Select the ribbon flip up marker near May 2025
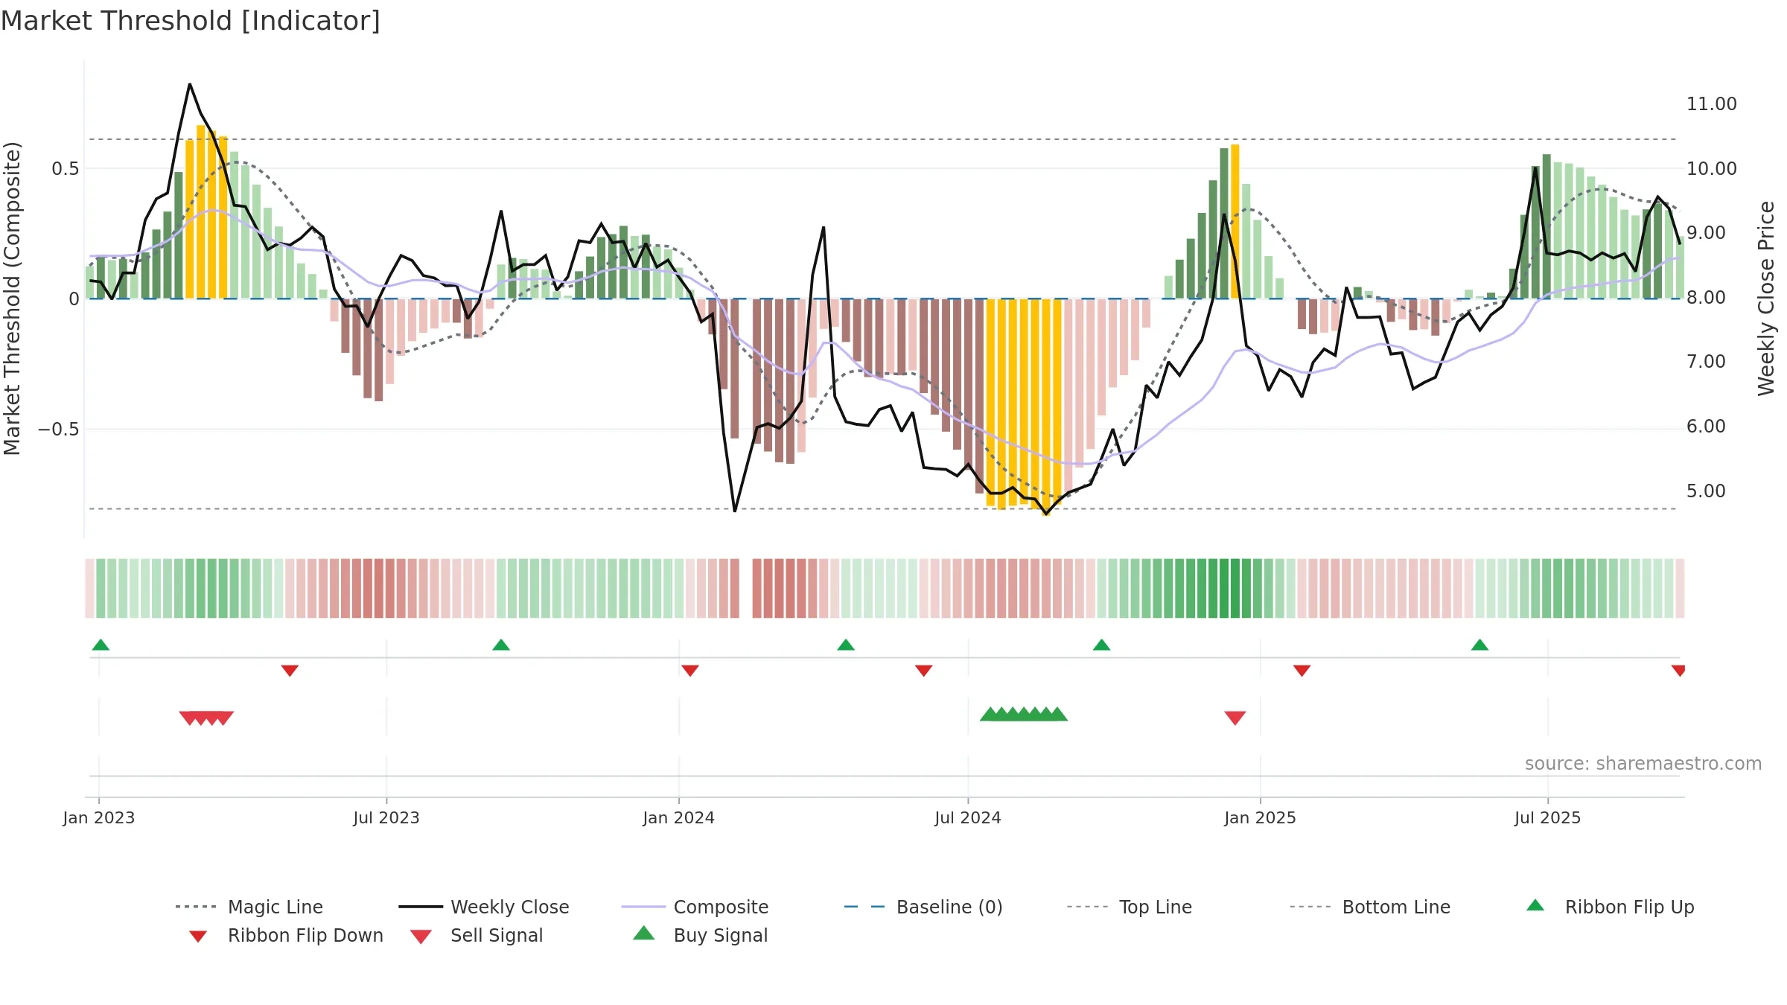Screen dimensions: 1787x1005 pos(1479,645)
